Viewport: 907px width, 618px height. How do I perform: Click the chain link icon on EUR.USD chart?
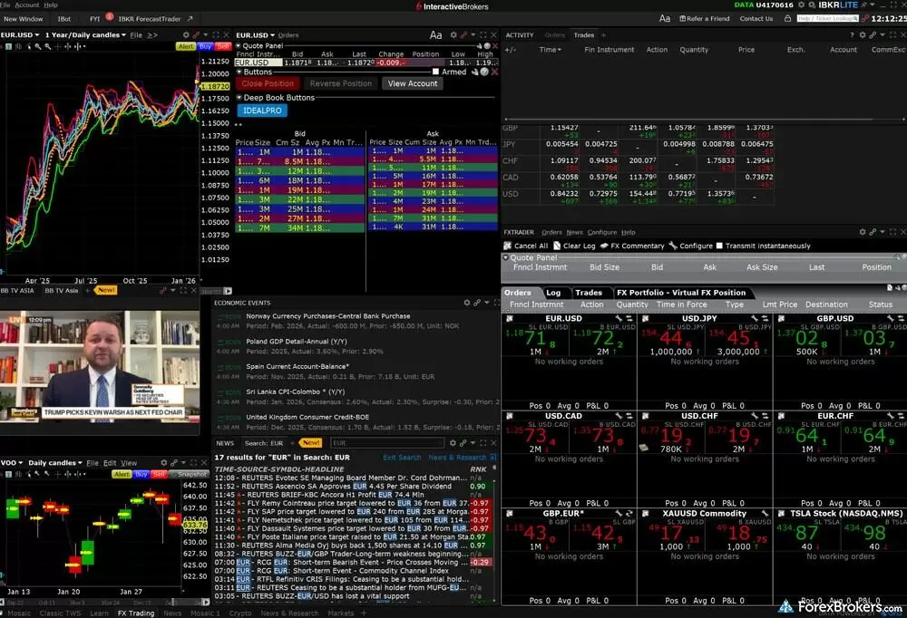click(196, 34)
